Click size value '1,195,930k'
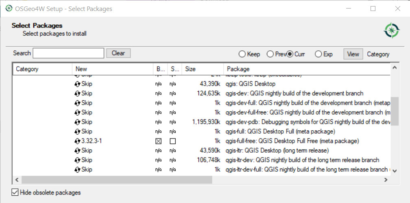 click(207, 122)
